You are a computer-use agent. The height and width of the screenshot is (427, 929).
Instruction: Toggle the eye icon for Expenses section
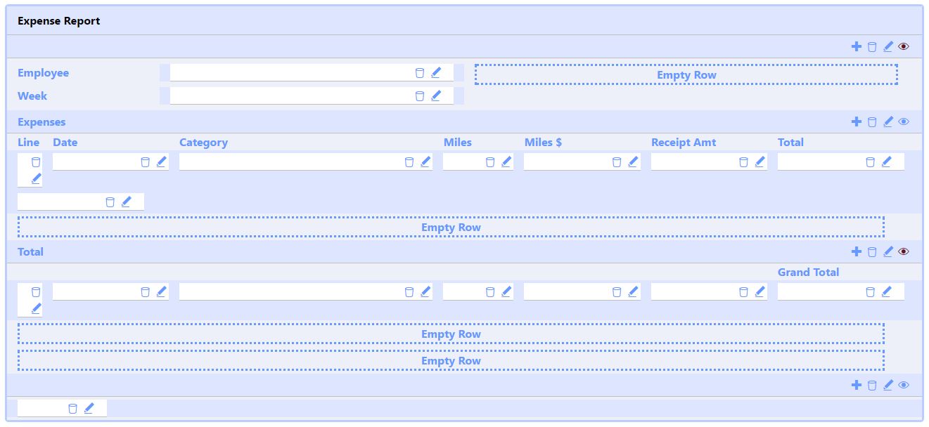904,121
